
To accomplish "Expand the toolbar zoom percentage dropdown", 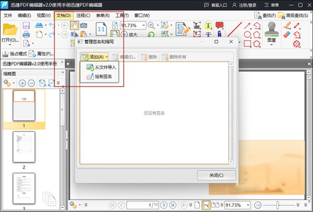I will pos(143,26).
